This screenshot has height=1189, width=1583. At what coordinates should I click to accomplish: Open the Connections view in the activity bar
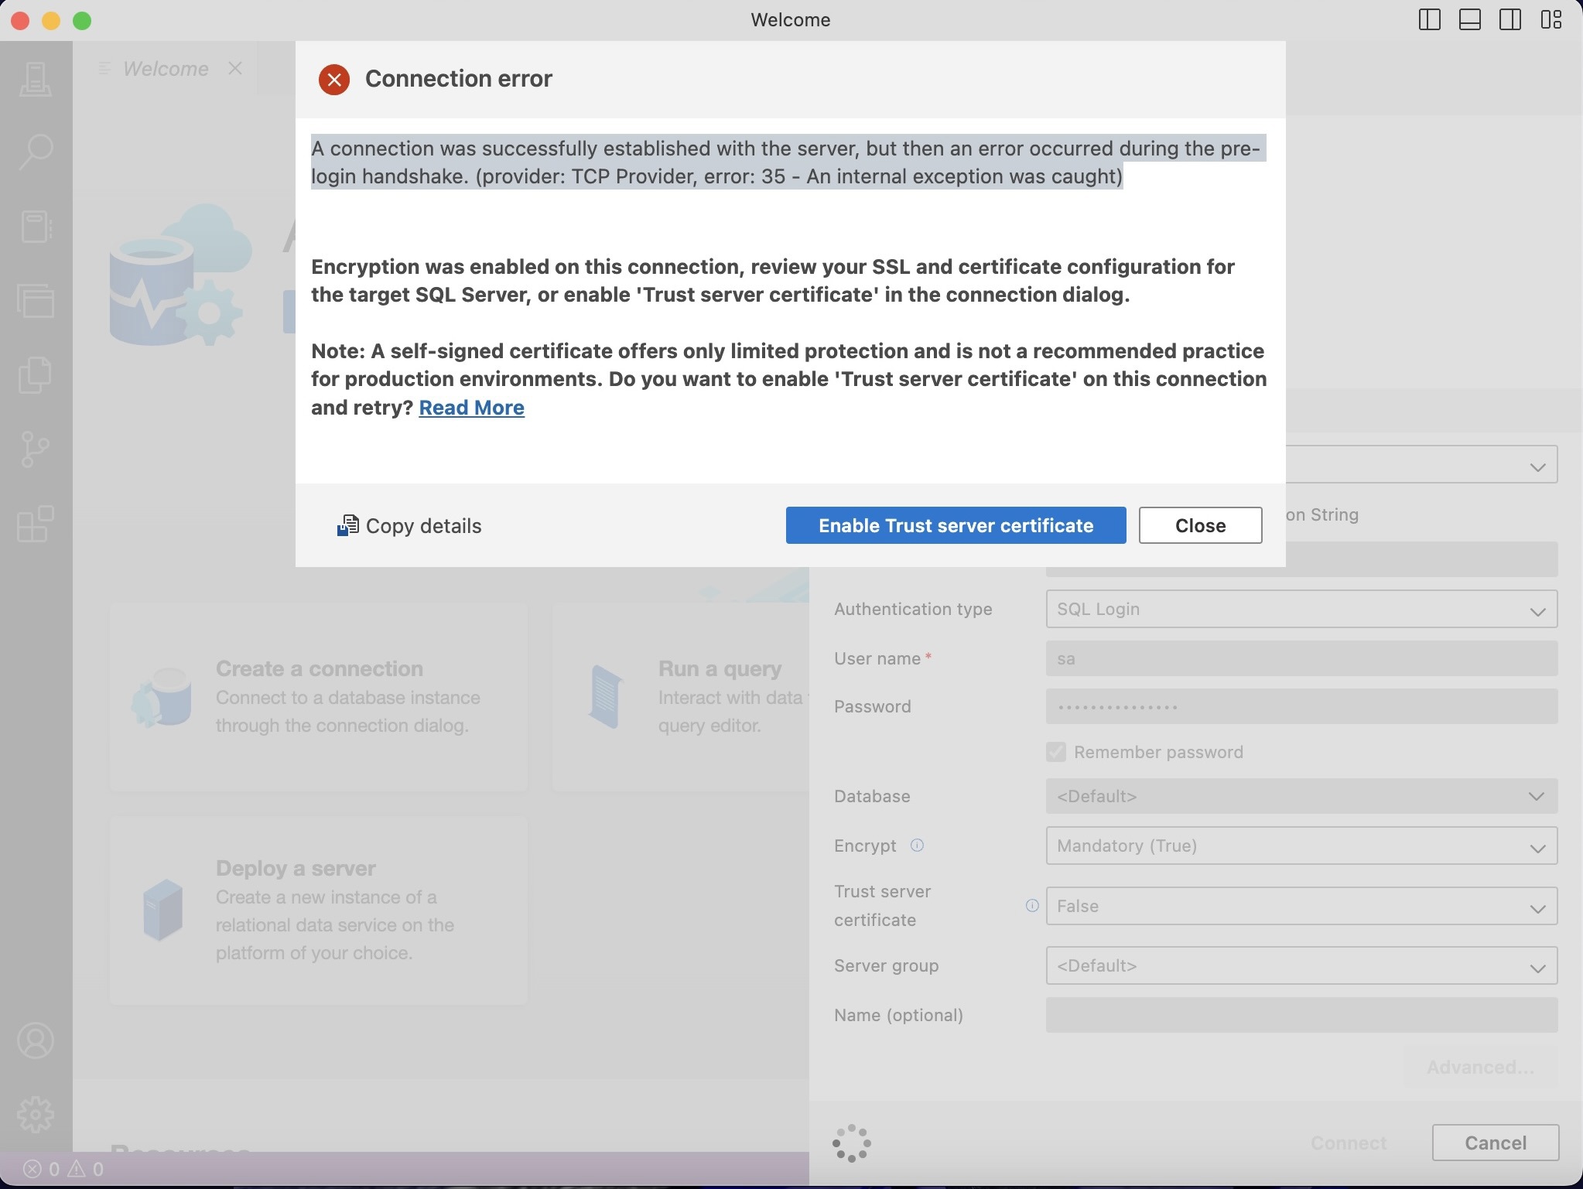click(x=36, y=80)
